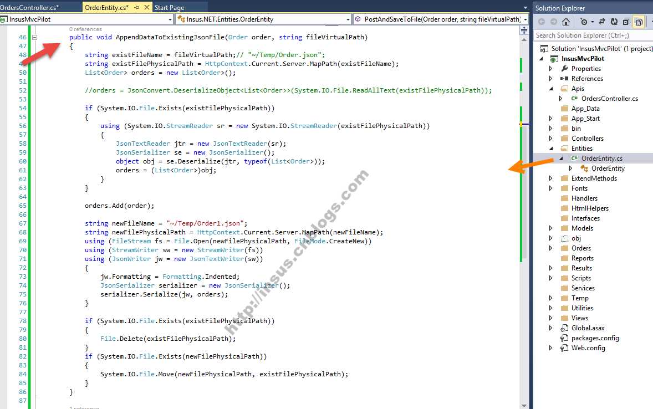Click the Temp folder icon
This screenshot has width=653, height=409.
(564, 298)
